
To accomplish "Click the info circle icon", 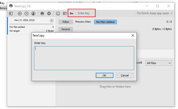I will tap(58, 13).
